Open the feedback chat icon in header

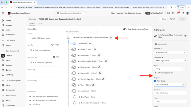(169, 13)
